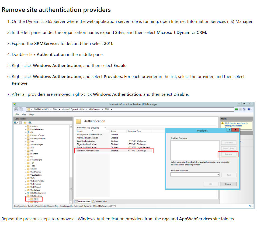Viewport: 260px width, 227px height.
Task: Select the Workplace tree folder
Action: 33,190
